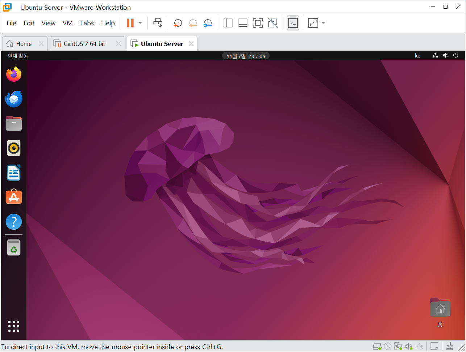This screenshot has height=352, width=466.
Task: Select the Ubuntu Server tab
Action: [x=162, y=44]
